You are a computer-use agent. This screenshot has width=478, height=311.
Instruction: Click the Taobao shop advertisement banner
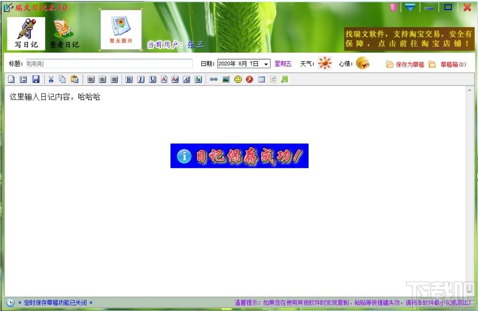409,39
